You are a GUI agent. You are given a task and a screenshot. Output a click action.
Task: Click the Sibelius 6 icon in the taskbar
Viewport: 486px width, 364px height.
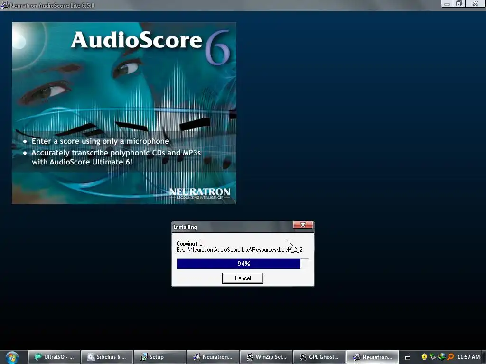[91, 357]
